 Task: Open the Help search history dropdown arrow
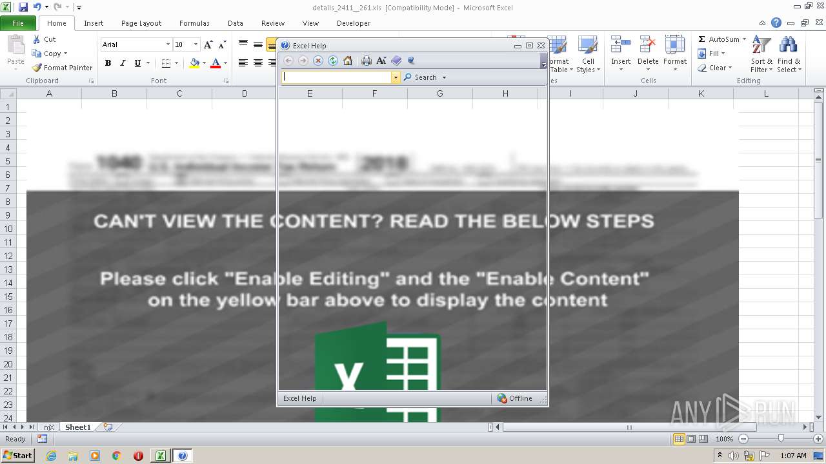pos(396,77)
